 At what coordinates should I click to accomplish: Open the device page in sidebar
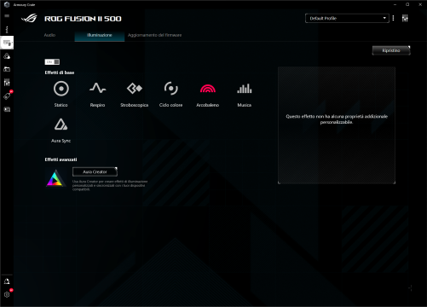point(7,43)
